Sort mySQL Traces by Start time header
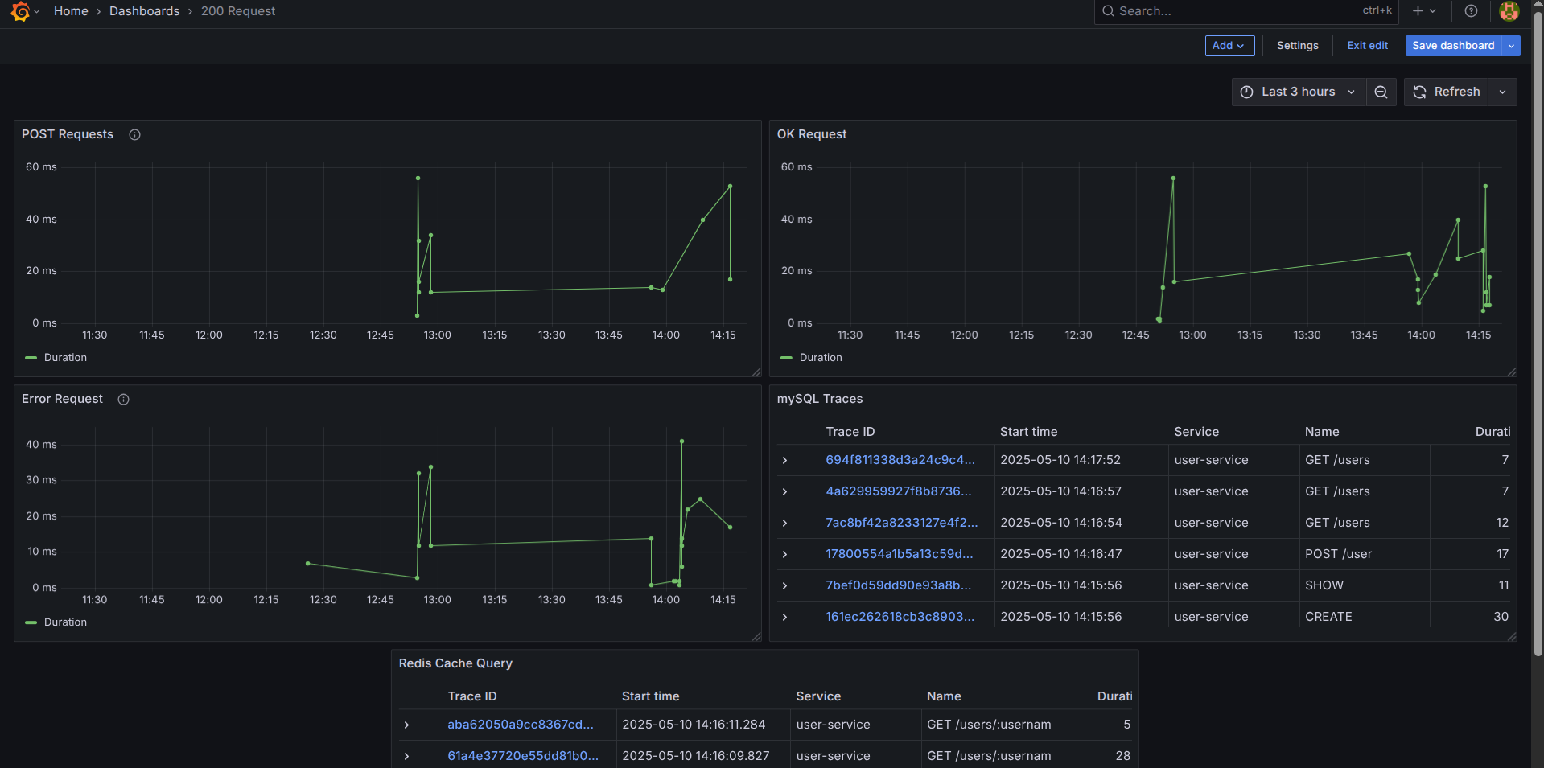The width and height of the screenshot is (1544, 768). coord(1028,432)
